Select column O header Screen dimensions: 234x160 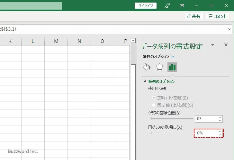pyautogui.click(x=102, y=41)
